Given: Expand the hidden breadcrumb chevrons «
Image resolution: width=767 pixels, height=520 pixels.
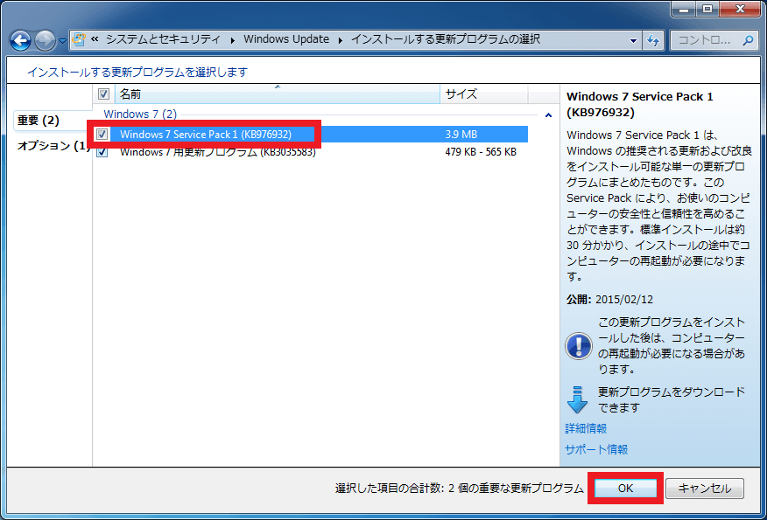Looking at the screenshot, I should pyautogui.click(x=95, y=39).
